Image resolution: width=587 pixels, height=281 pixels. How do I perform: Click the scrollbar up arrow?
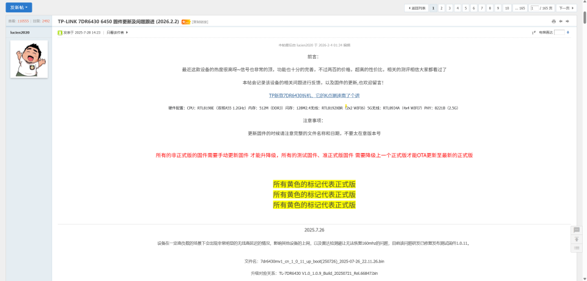585,2
